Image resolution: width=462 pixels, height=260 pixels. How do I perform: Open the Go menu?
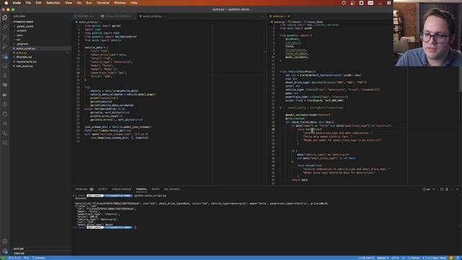click(x=79, y=3)
